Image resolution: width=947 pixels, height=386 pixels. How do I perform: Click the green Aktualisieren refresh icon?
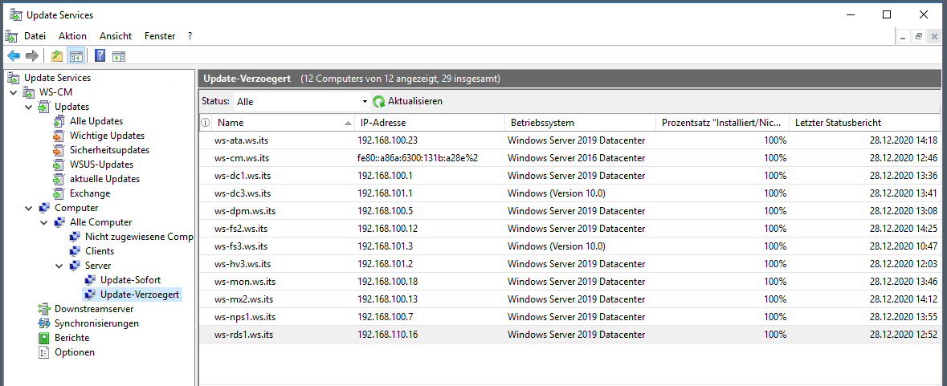tap(378, 101)
